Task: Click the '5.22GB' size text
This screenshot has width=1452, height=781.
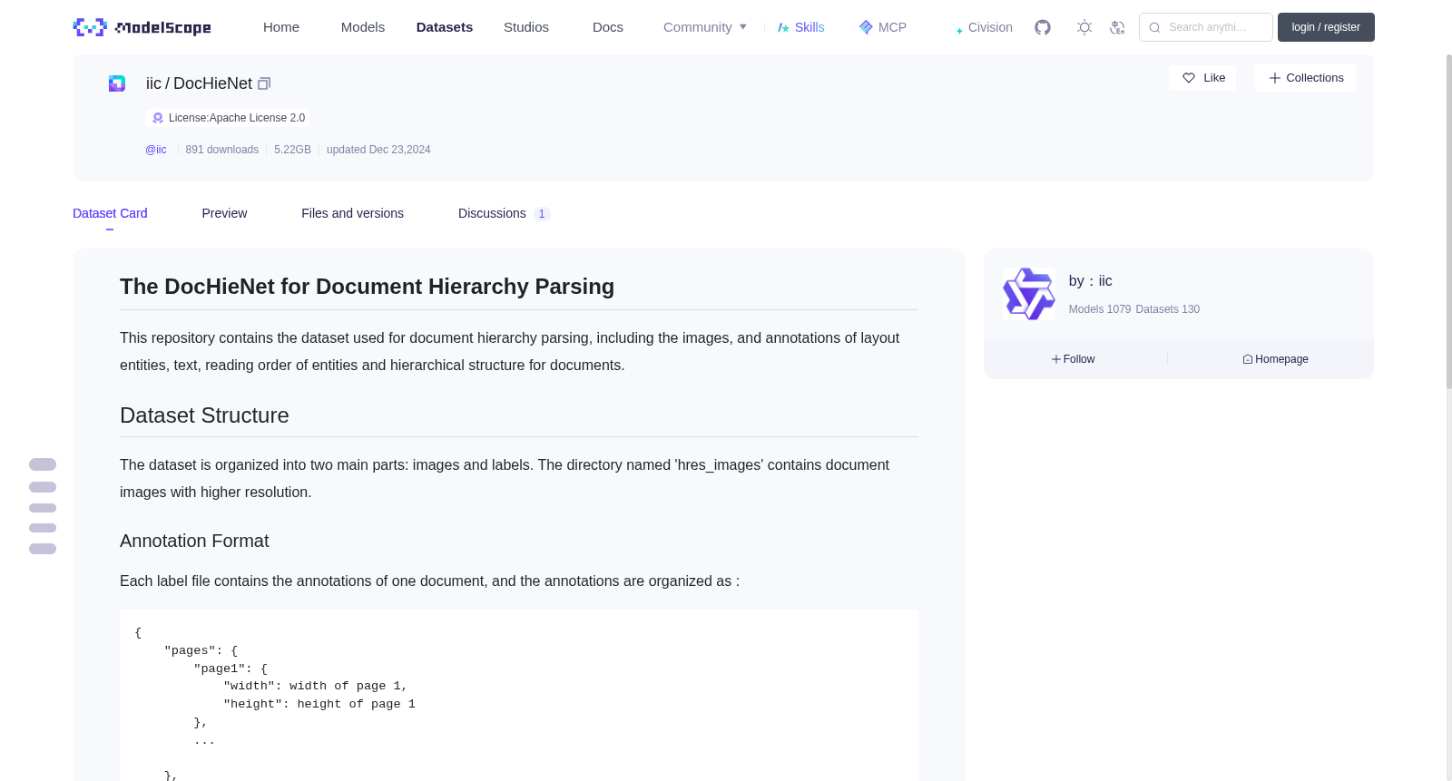Action: pos(292,150)
